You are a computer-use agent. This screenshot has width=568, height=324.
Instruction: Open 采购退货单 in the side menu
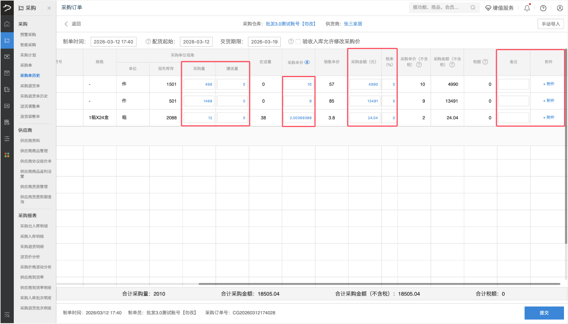tap(30, 86)
